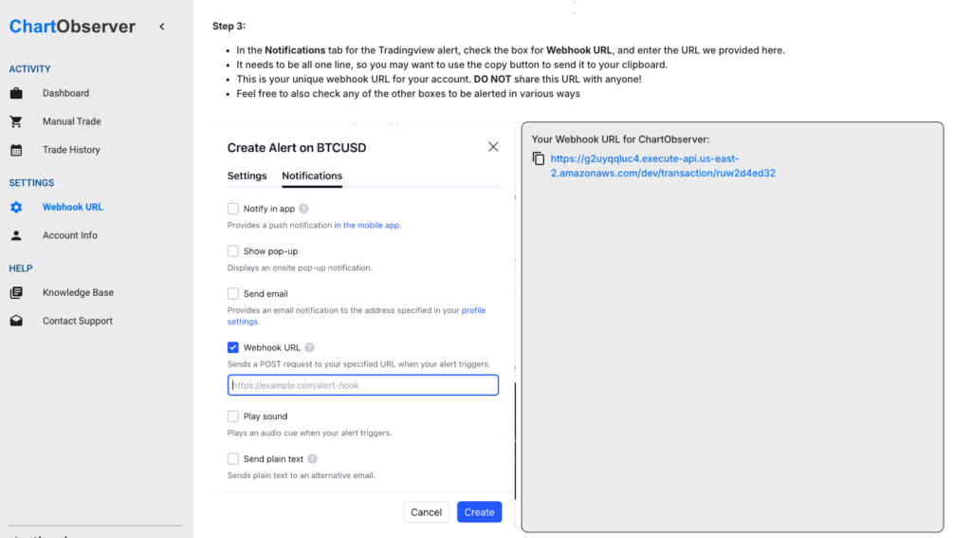This screenshot has width=971, height=538.
Task: Click the Knowledge Base library icon
Action: 16,292
